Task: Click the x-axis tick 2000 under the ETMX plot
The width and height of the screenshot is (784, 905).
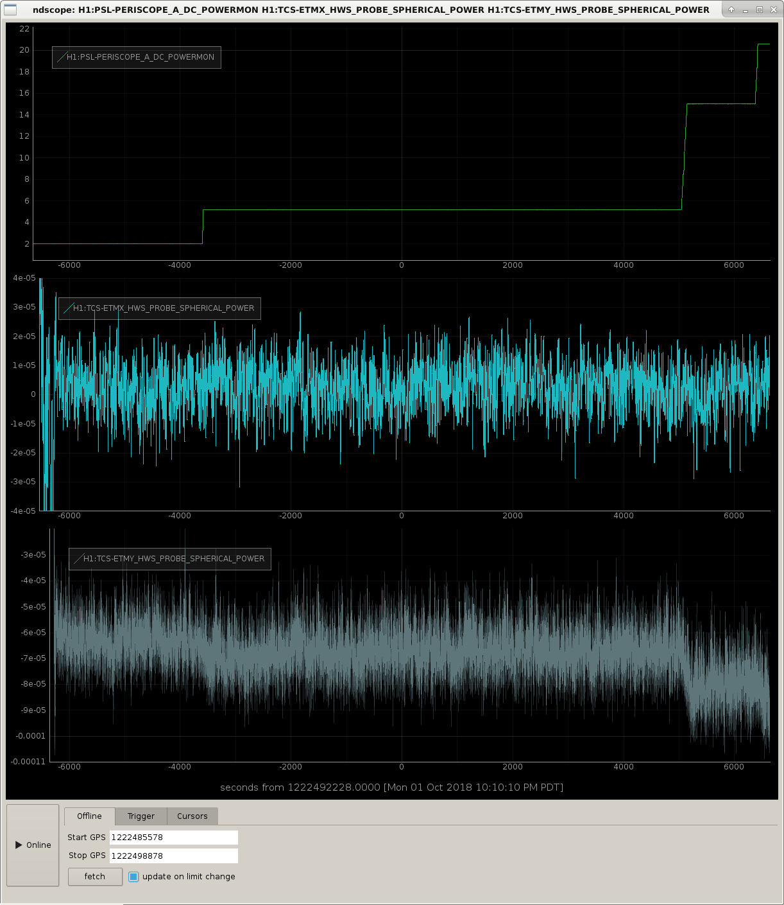Action: (513, 516)
